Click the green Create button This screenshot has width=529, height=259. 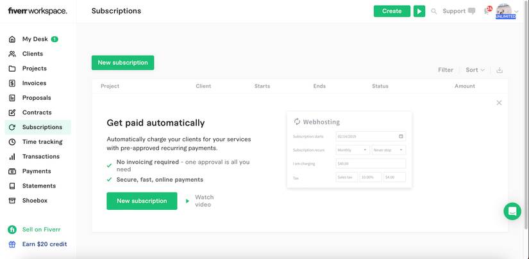click(x=392, y=11)
